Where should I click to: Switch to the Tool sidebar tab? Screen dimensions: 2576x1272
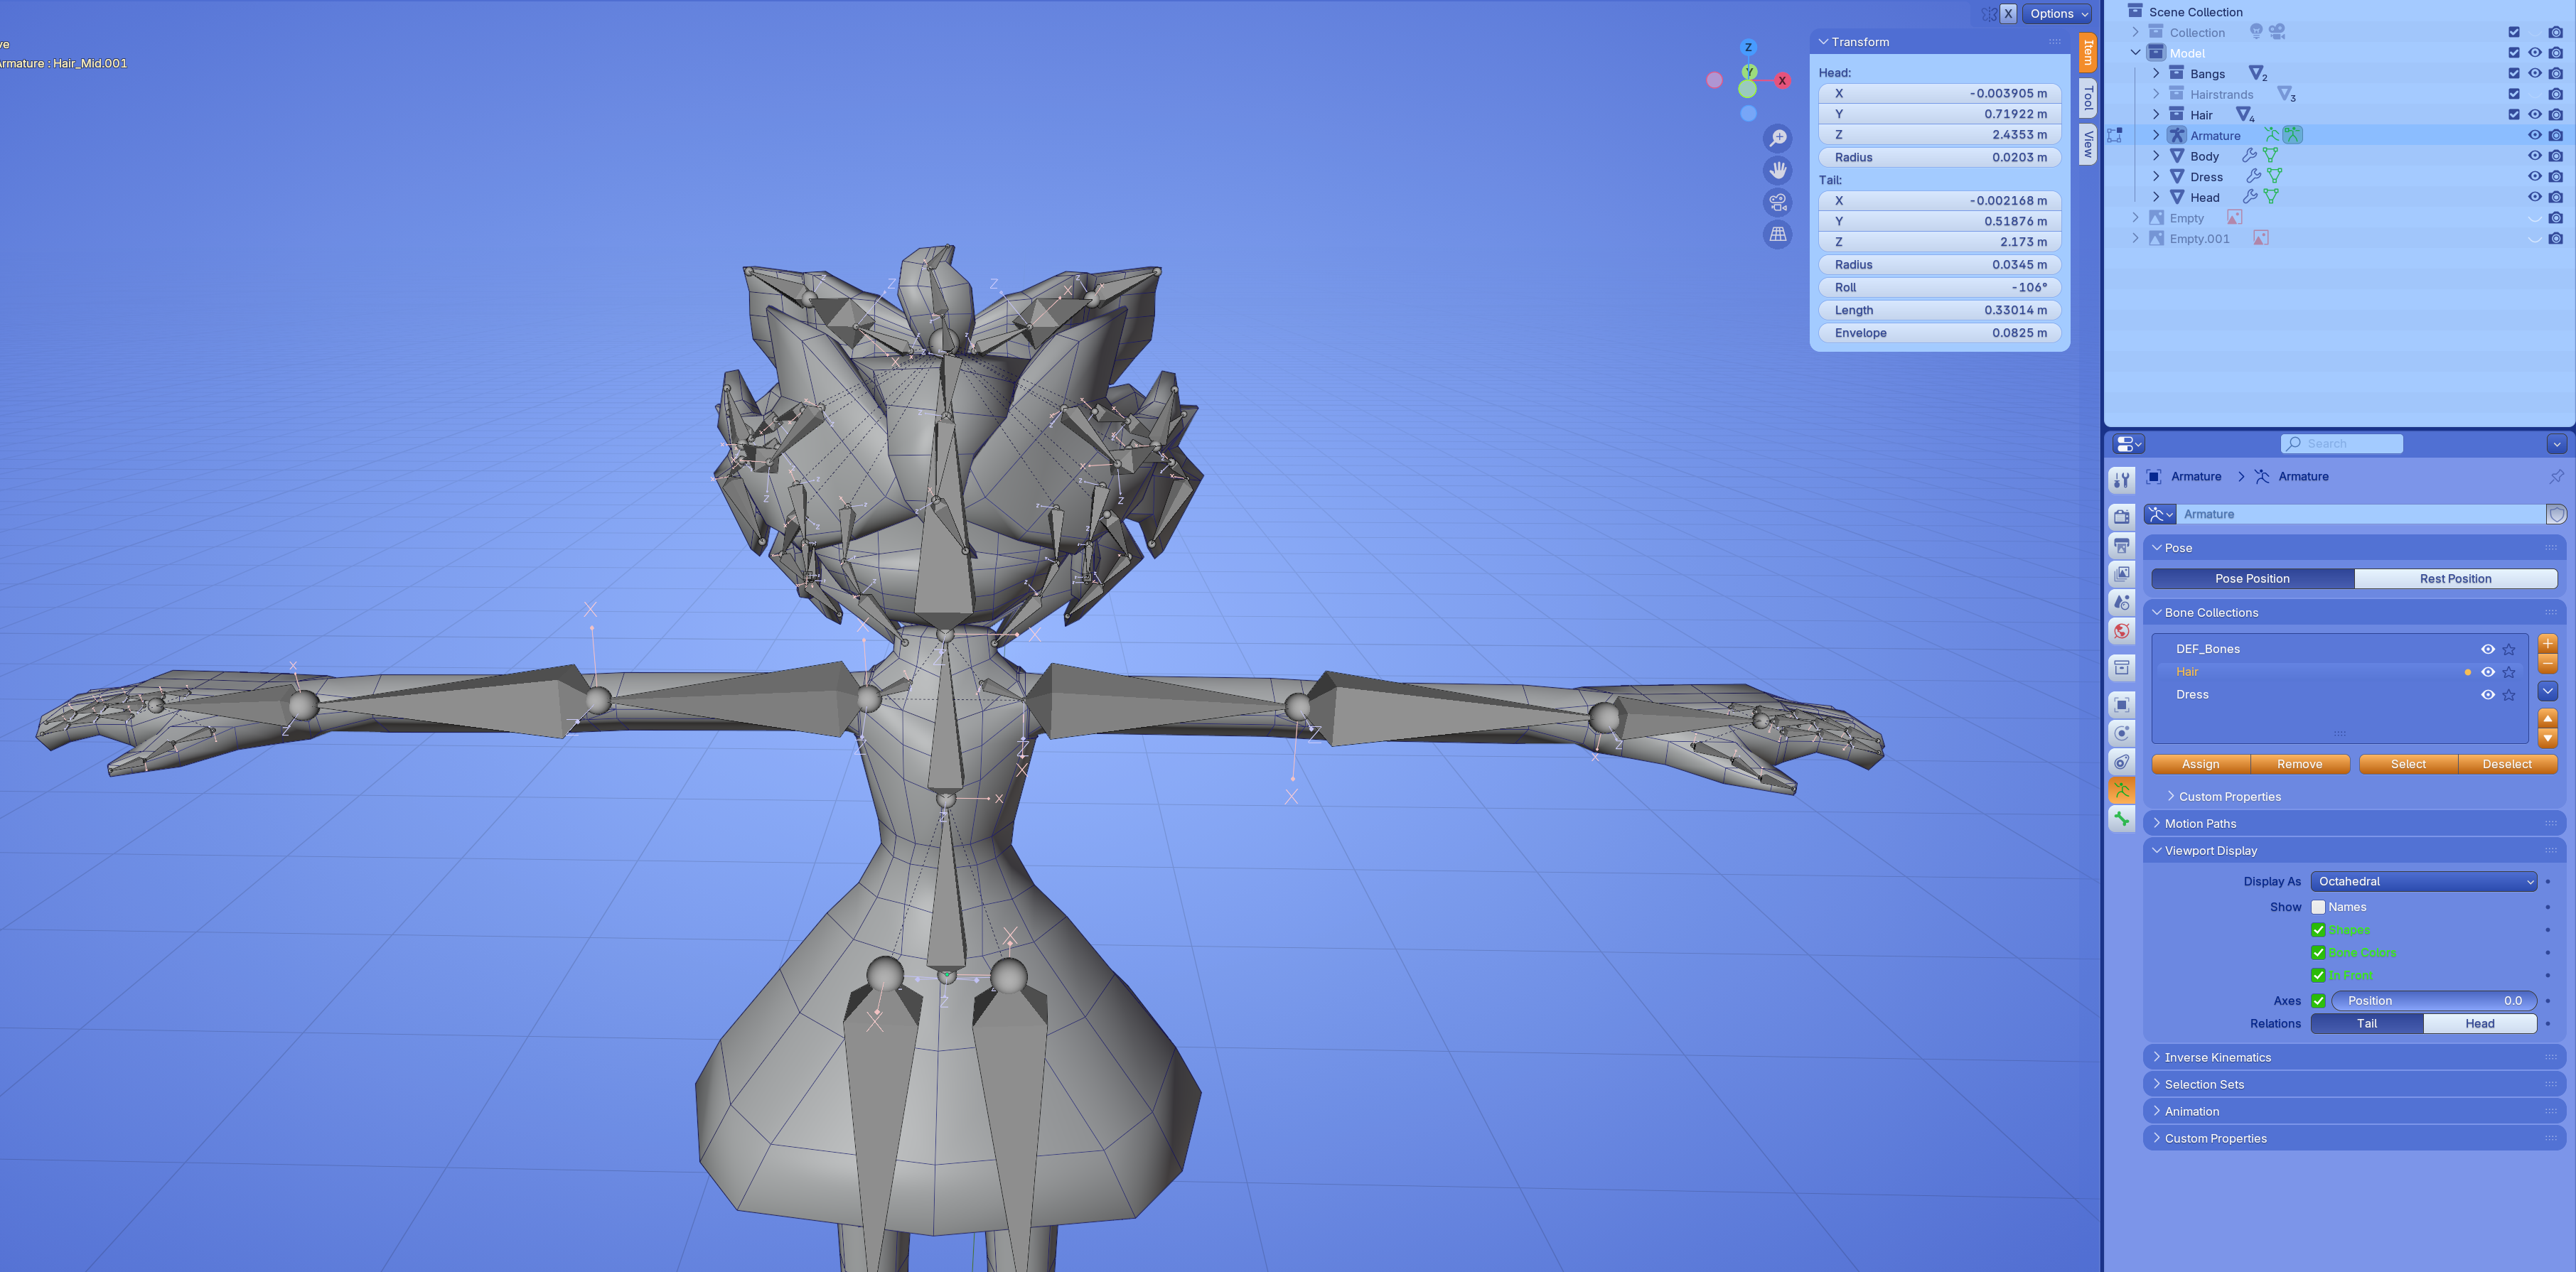[x=2088, y=98]
